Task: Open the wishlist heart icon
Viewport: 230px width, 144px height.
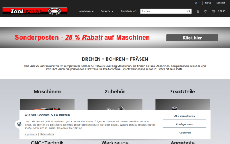Action: pos(205,11)
